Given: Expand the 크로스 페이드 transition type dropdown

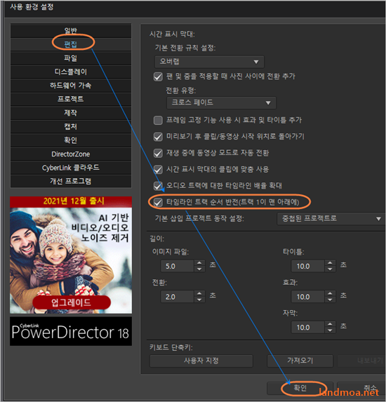Looking at the screenshot, I should 221,103.
